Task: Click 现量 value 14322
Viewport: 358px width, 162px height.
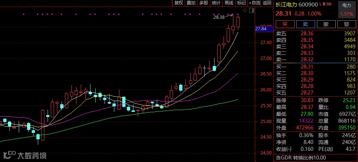Action: click(x=306, y=121)
